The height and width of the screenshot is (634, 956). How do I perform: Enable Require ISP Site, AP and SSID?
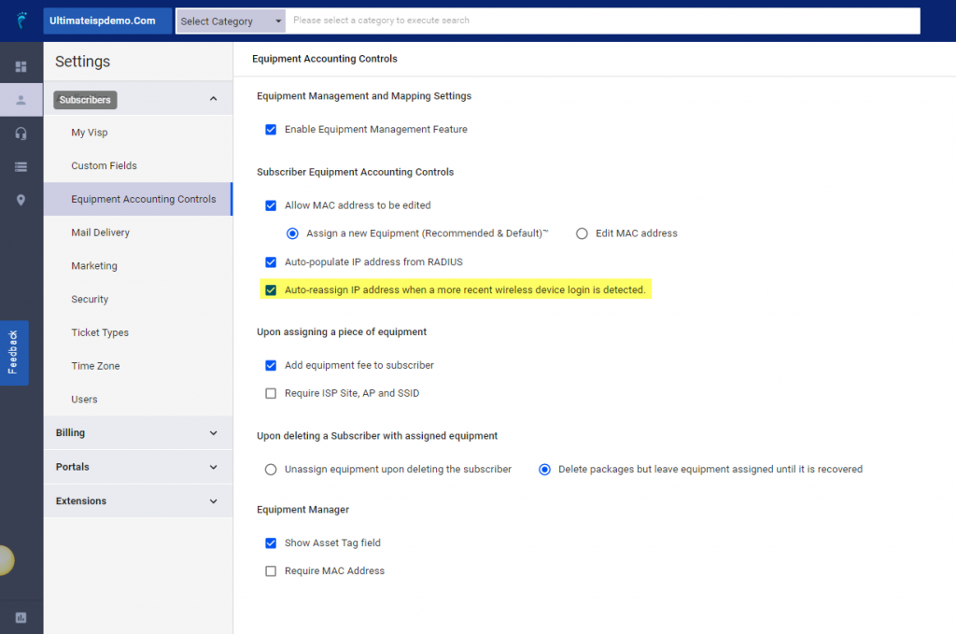[271, 393]
